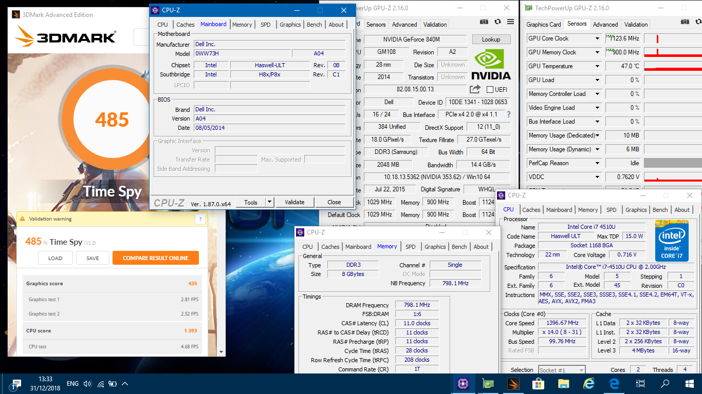Click the screenshot camera icon in left GPU-Z window
The width and height of the screenshot is (702, 394).
coord(484,22)
